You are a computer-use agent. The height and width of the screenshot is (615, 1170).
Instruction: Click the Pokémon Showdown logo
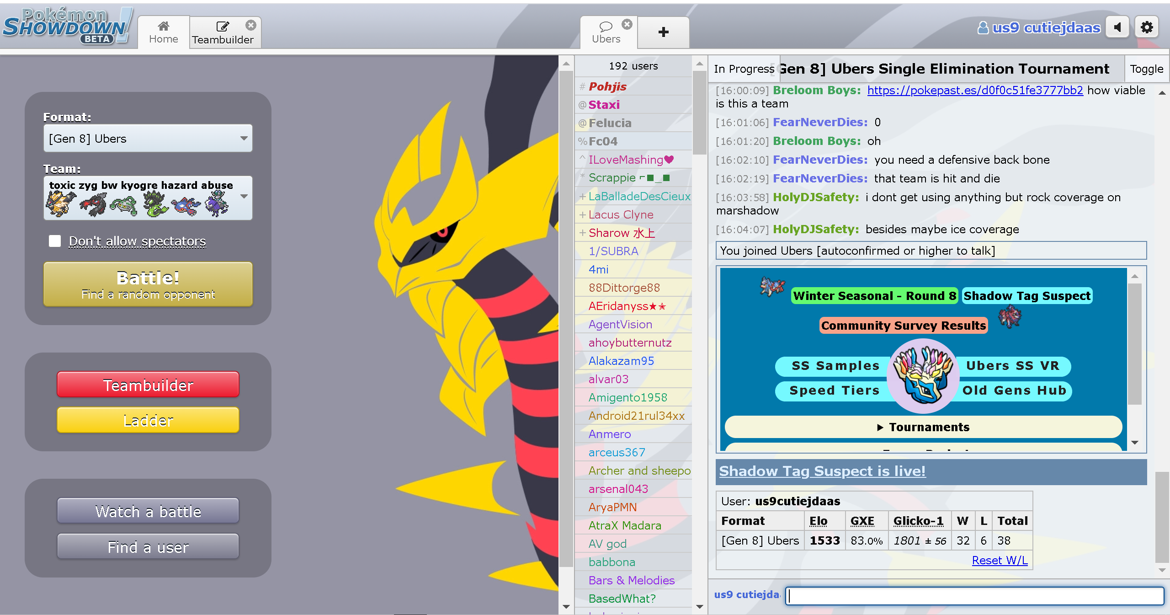68,26
